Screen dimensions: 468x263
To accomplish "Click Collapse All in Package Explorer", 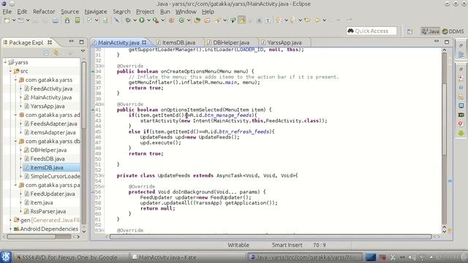I will coord(46,53).
